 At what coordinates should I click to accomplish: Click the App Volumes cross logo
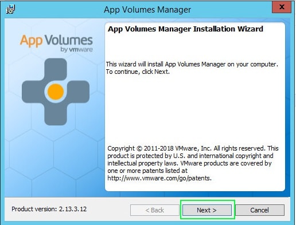point(56,92)
